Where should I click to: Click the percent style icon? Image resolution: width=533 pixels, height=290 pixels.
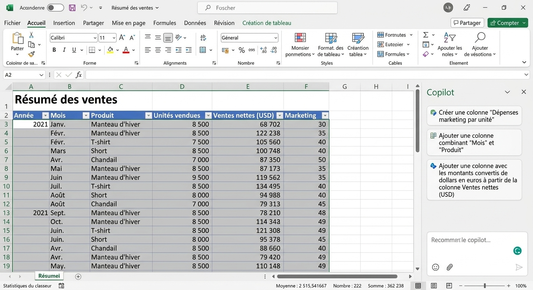(x=242, y=50)
